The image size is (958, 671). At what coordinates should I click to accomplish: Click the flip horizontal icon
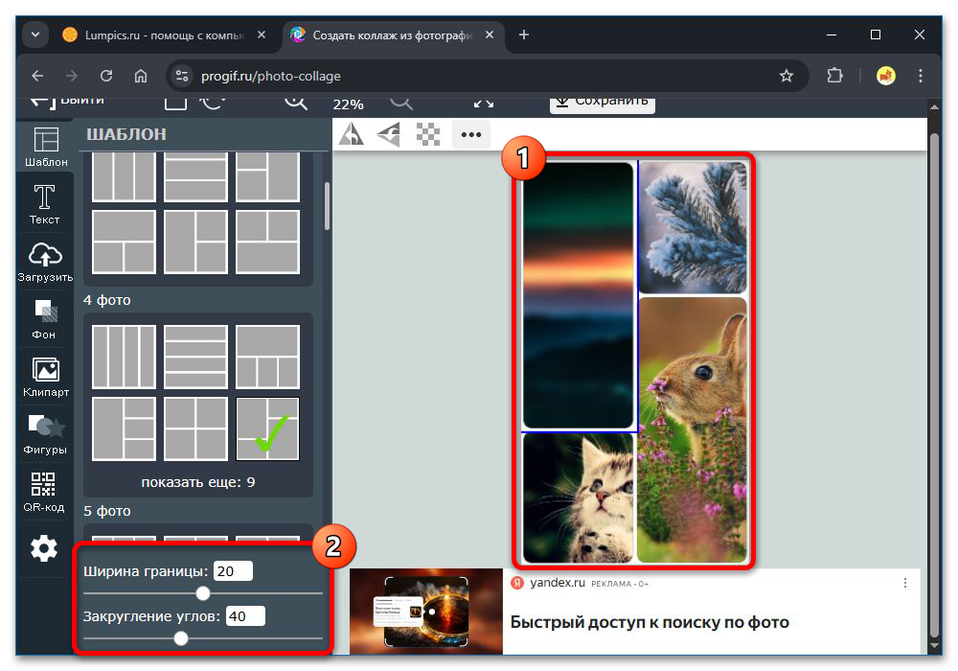click(352, 135)
